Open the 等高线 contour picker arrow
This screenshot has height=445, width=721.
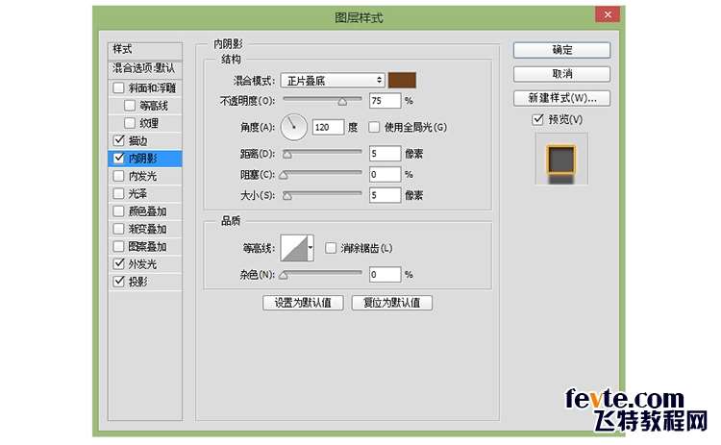(x=311, y=248)
